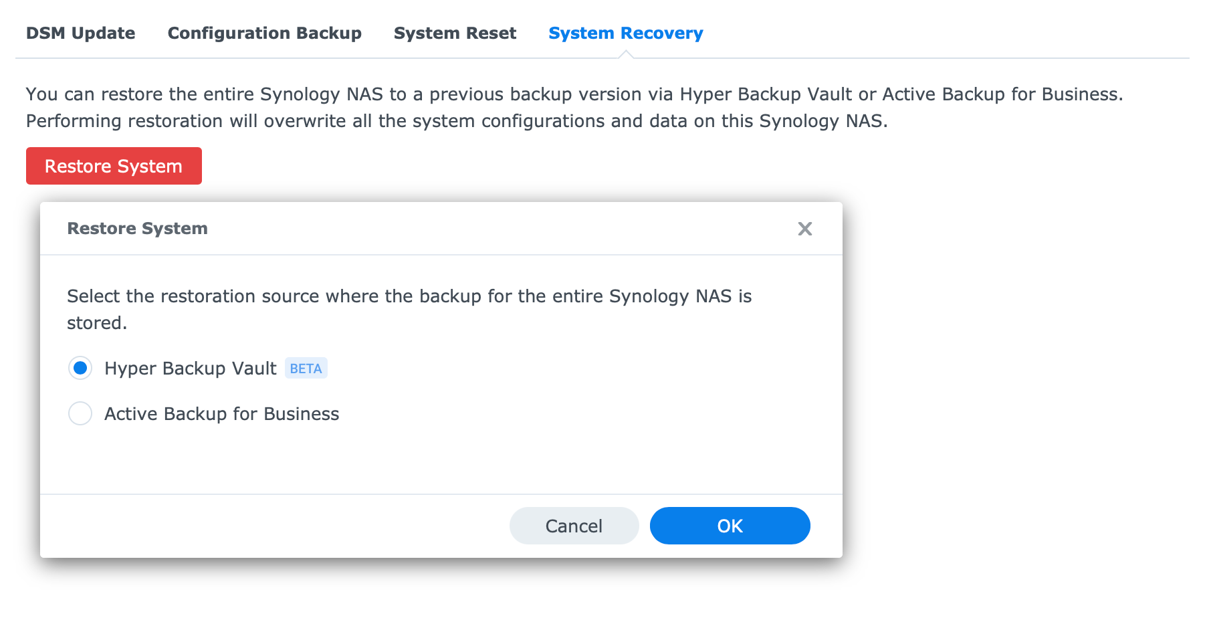Choose Active Backup for Business radio option
The width and height of the screenshot is (1205, 618).
click(80, 413)
